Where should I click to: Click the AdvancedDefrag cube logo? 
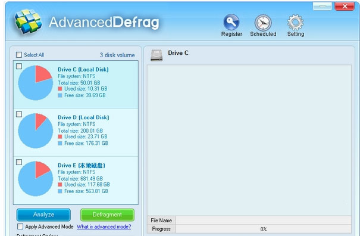pyautogui.click(x=28, y=21)
